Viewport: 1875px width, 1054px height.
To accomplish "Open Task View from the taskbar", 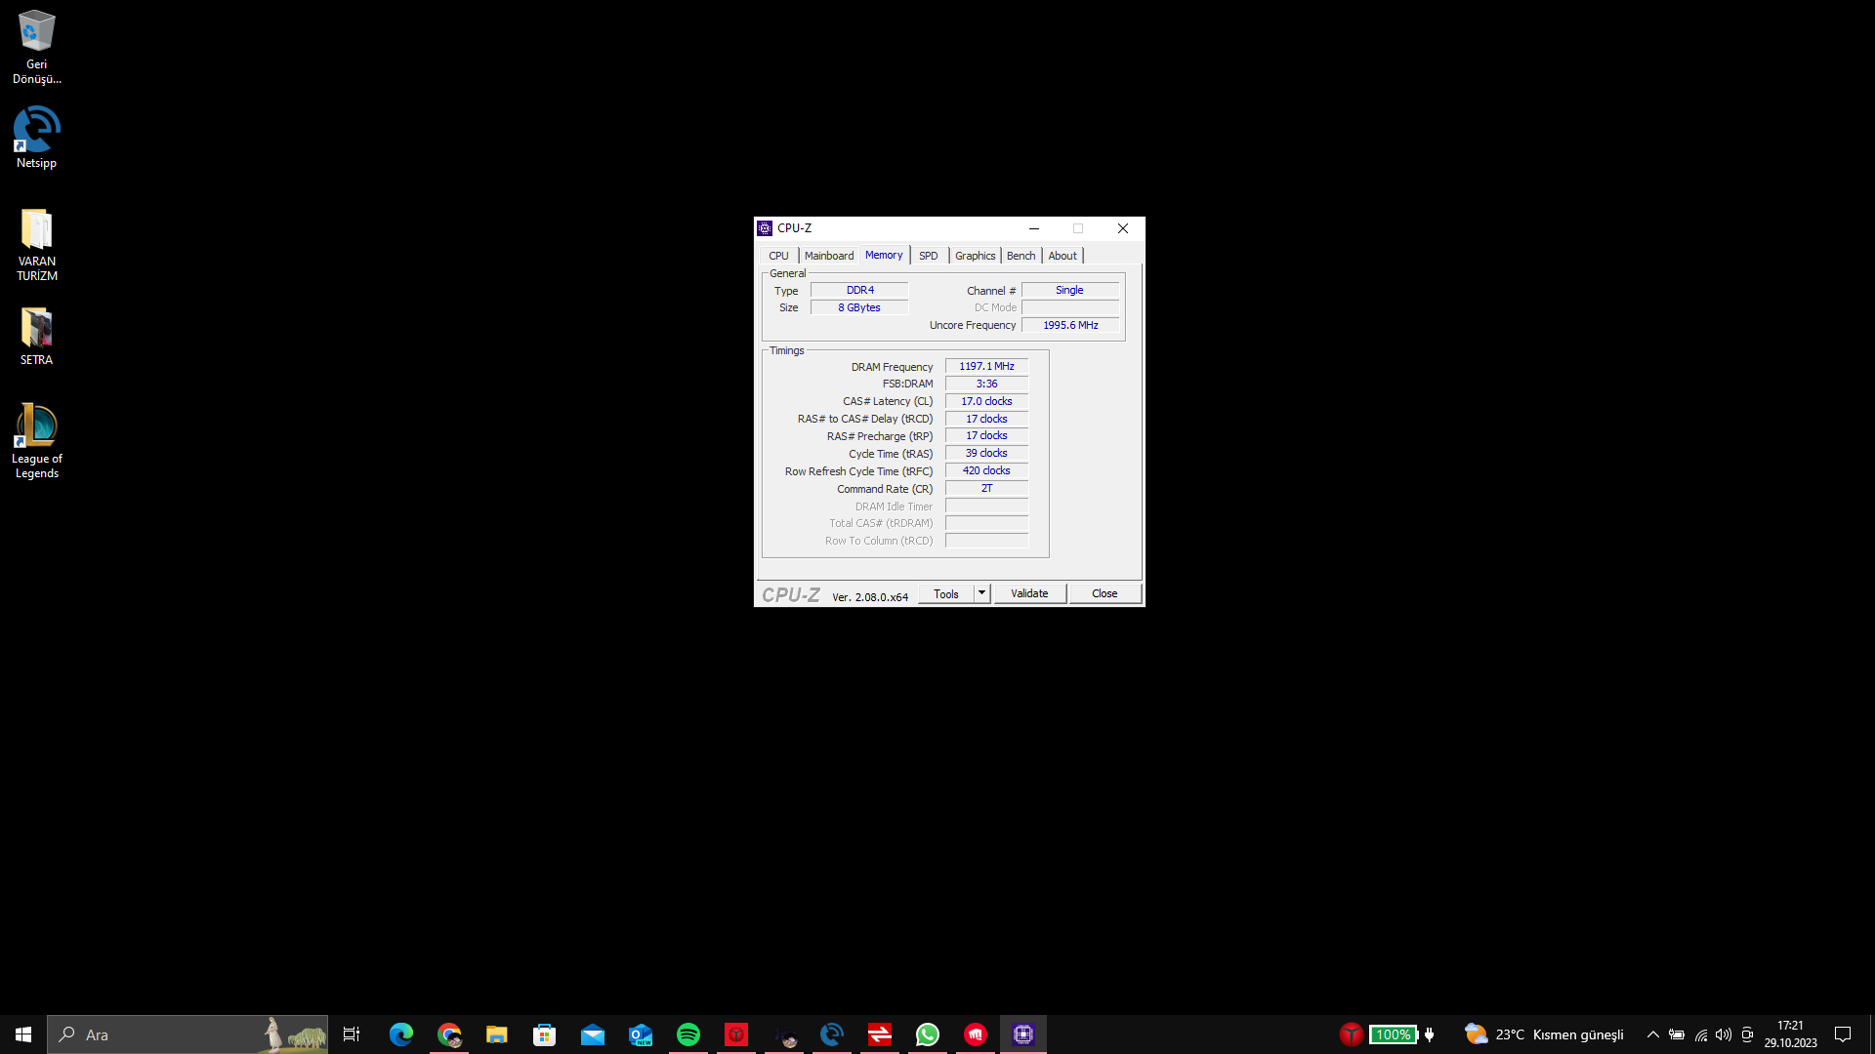I will click(351, 1034).
